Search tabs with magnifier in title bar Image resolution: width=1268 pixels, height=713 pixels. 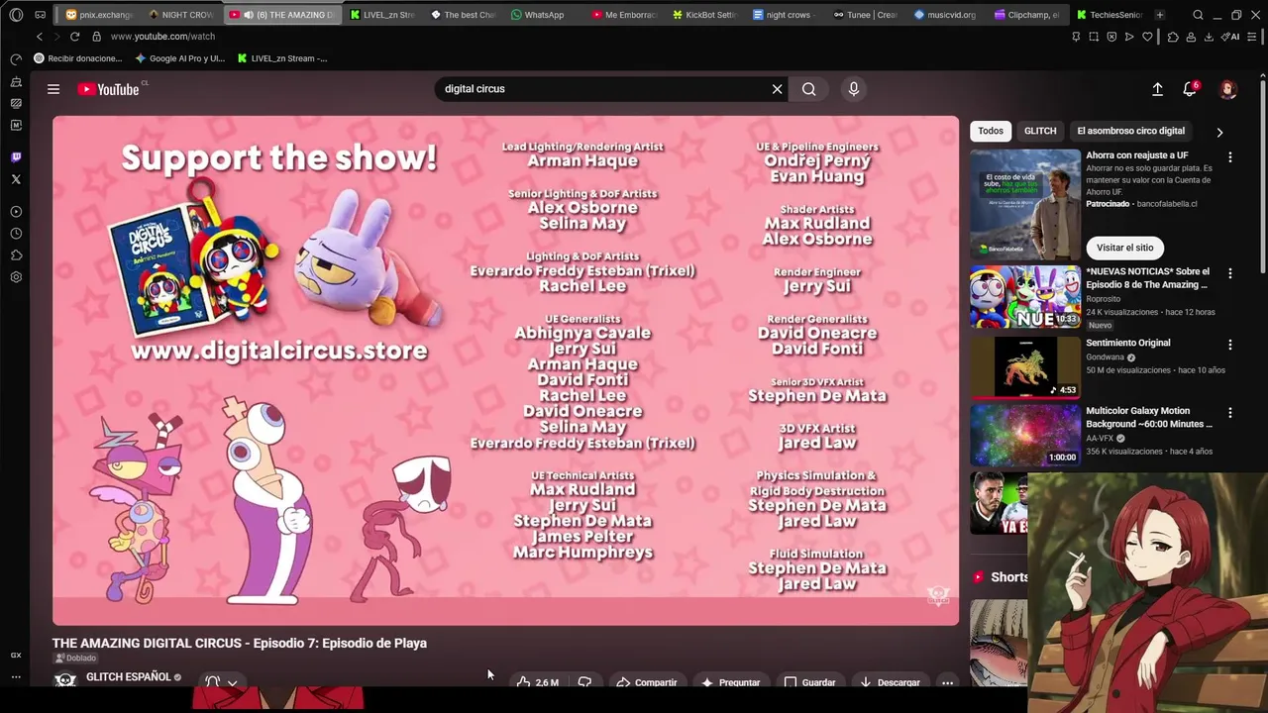point(1199,15)
